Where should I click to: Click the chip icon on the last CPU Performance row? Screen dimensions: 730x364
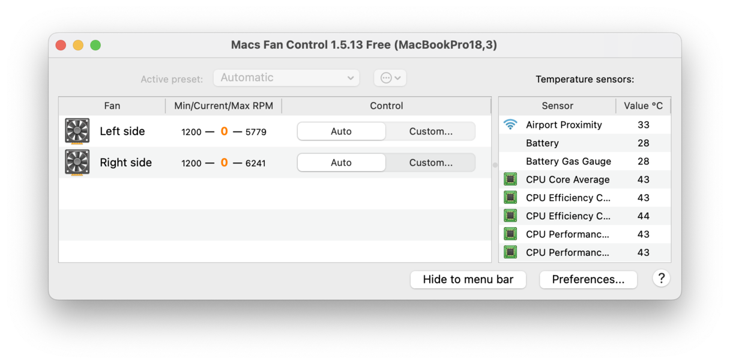click(x=511, y=252)
